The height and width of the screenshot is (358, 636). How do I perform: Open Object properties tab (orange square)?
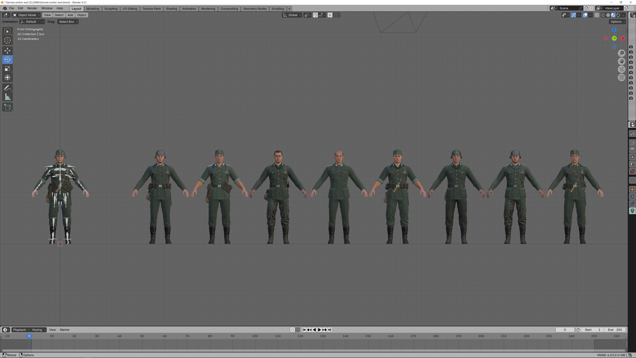tap(632, 189)
